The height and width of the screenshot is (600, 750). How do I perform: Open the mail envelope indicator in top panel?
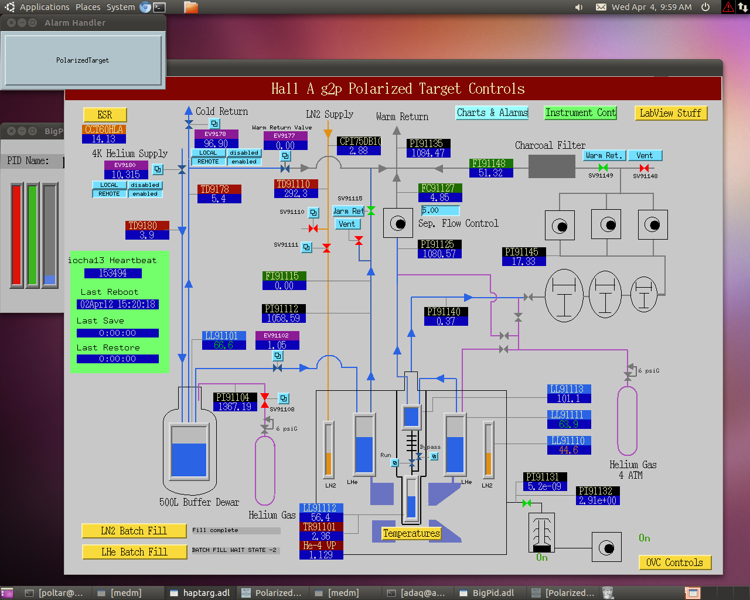pyautogui.click(x=601, y=7)
